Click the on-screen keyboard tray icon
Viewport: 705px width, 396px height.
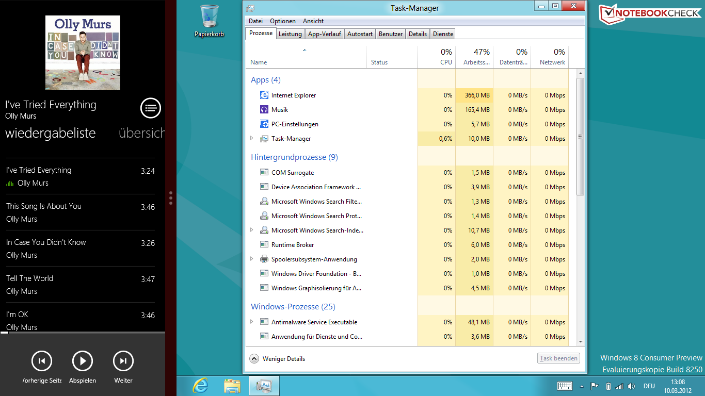[565, 386]
